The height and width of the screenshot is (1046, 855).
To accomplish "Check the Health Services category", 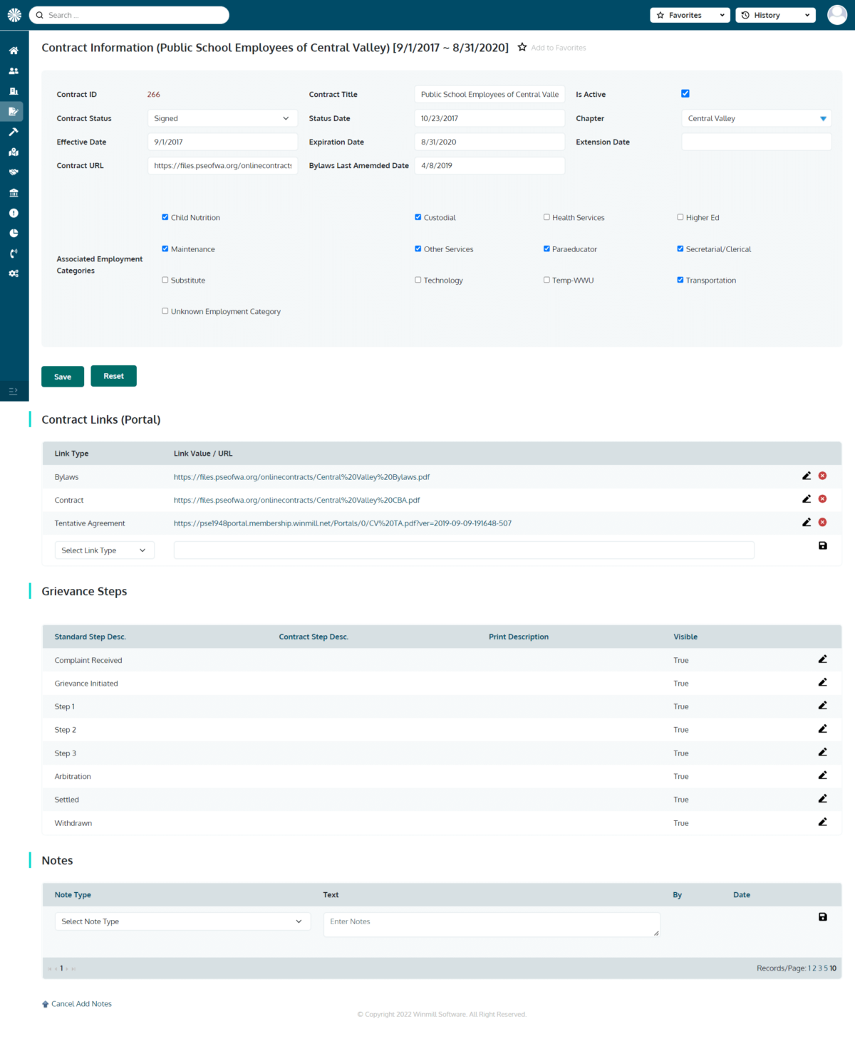I will coord(546,217).
